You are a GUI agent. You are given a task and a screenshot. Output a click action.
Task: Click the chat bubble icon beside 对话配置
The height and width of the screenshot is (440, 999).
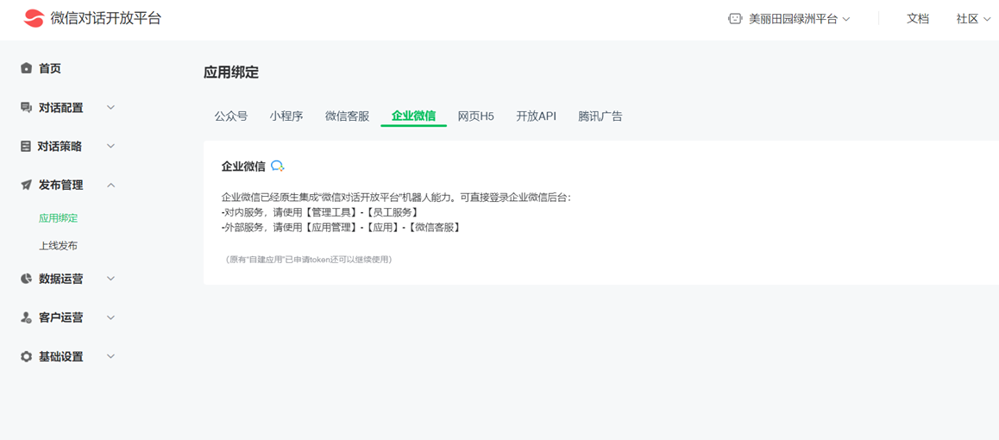tap(26, 108)
